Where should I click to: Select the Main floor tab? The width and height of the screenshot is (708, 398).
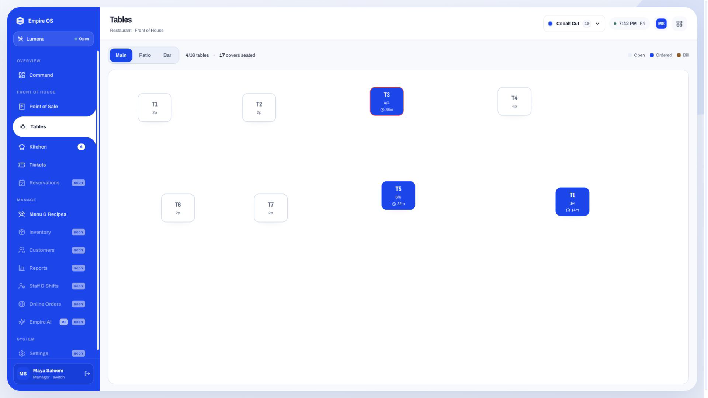click(121, 55)
